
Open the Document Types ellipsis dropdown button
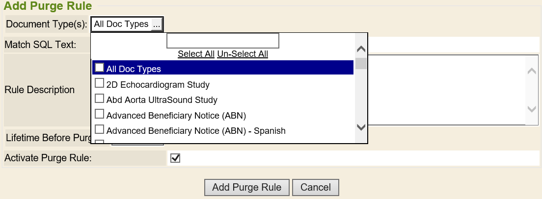(x=156, y=24)
